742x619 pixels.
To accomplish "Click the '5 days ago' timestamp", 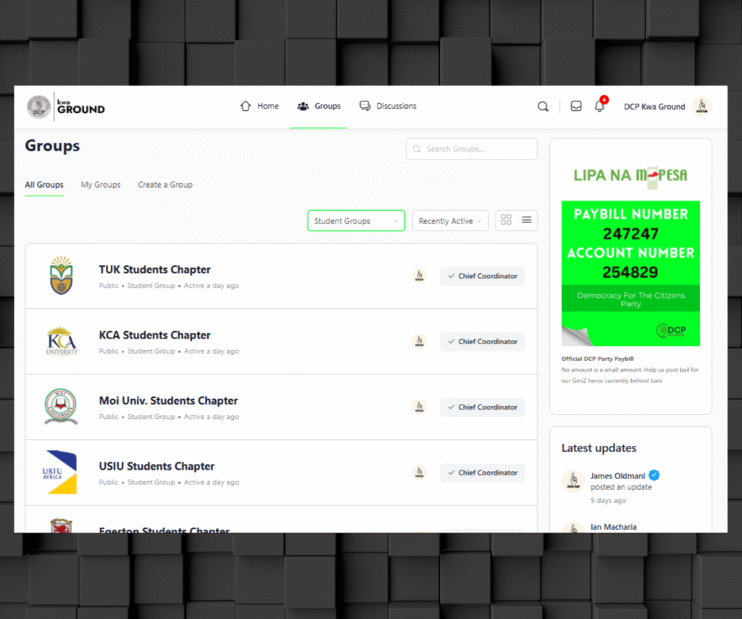I will [608, 500].
